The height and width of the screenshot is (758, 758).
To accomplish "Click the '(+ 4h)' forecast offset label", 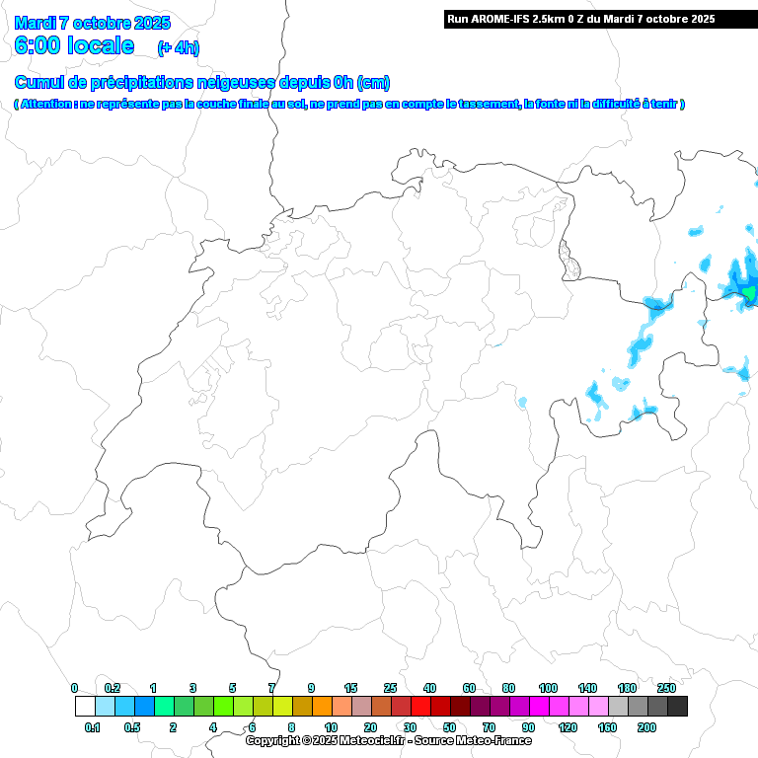I will [178, 48].
